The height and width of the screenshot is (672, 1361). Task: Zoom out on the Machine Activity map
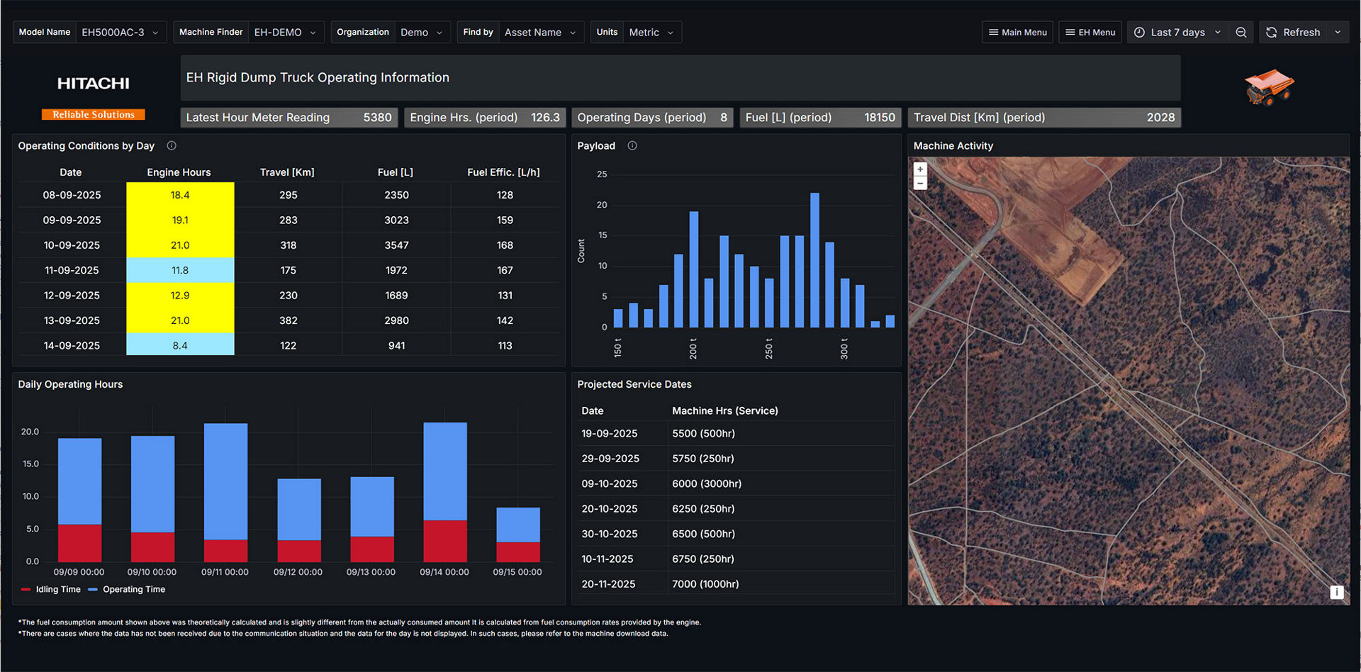coord(920,183)
